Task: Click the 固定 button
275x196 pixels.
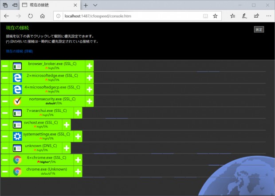Action: coord(259,29)
